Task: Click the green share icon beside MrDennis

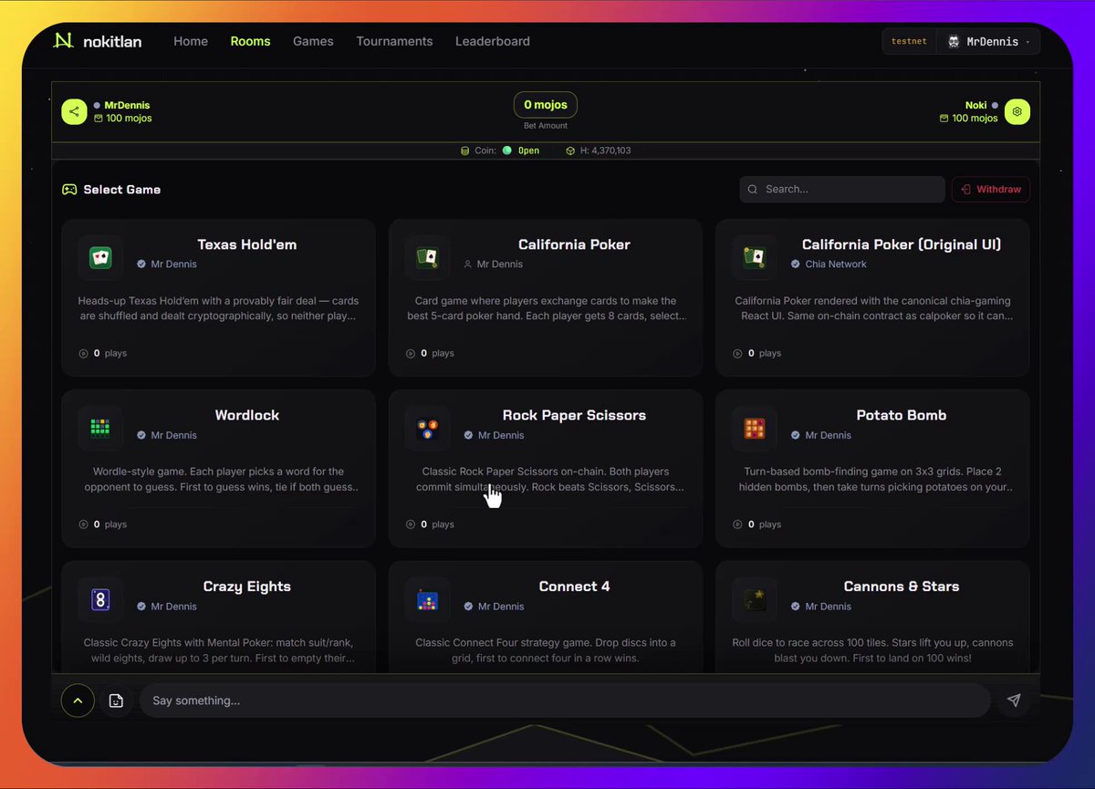Action: click(x=74, y=111)
